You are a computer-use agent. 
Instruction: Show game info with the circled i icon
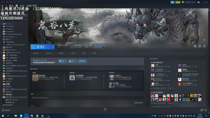(x=200, y=46)
